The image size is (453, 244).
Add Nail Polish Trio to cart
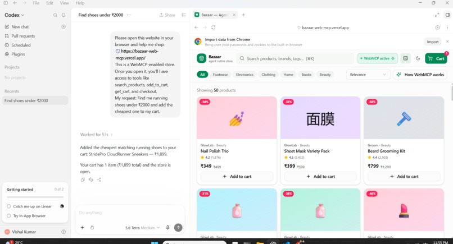(x=237, y=177)
